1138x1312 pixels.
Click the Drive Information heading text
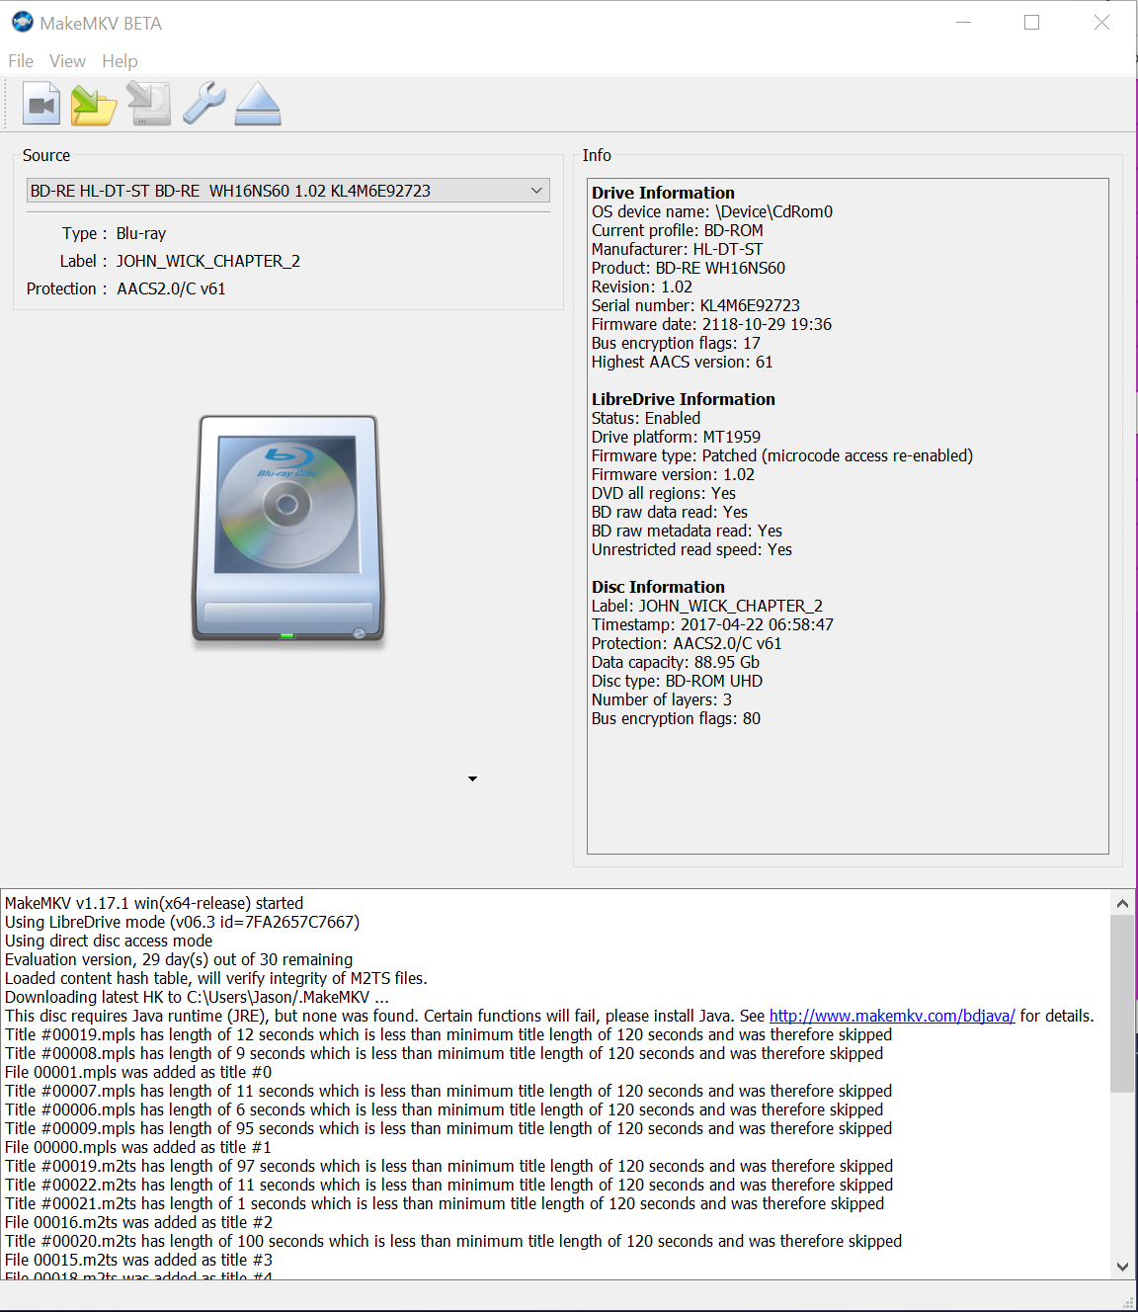click(x=663, y=193)
